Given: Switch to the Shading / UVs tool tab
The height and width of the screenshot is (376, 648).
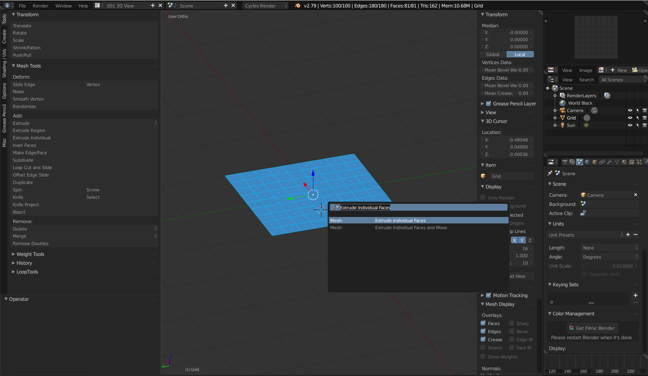Looking at the screenshot, I should tap(4, 63).
